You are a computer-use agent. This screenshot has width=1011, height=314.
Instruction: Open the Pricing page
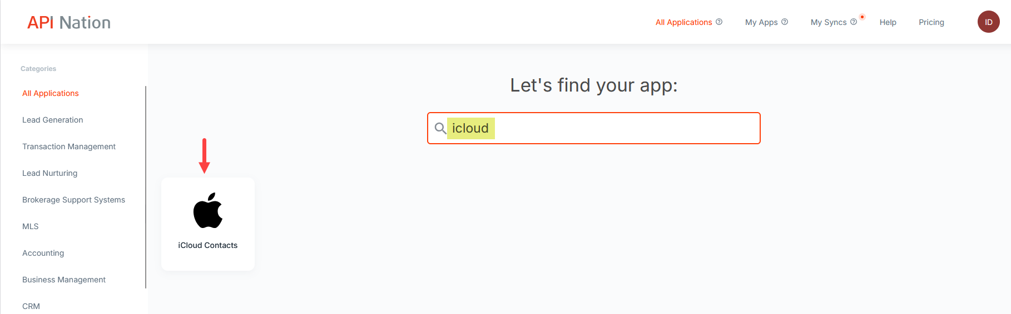[x=931, y=22]
